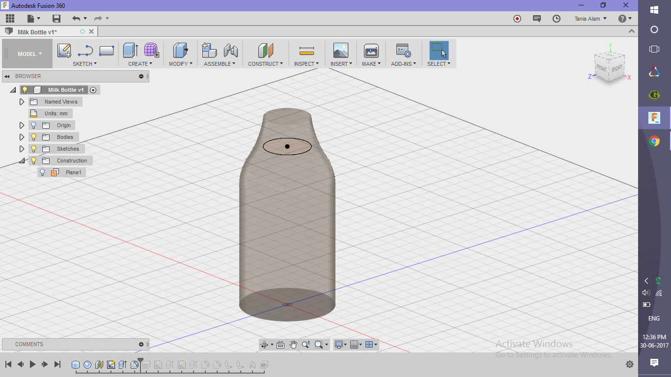Select the Create Sketch tool
Screen dimensions: 671x377
pyautogui.click(x=64, y=51)
